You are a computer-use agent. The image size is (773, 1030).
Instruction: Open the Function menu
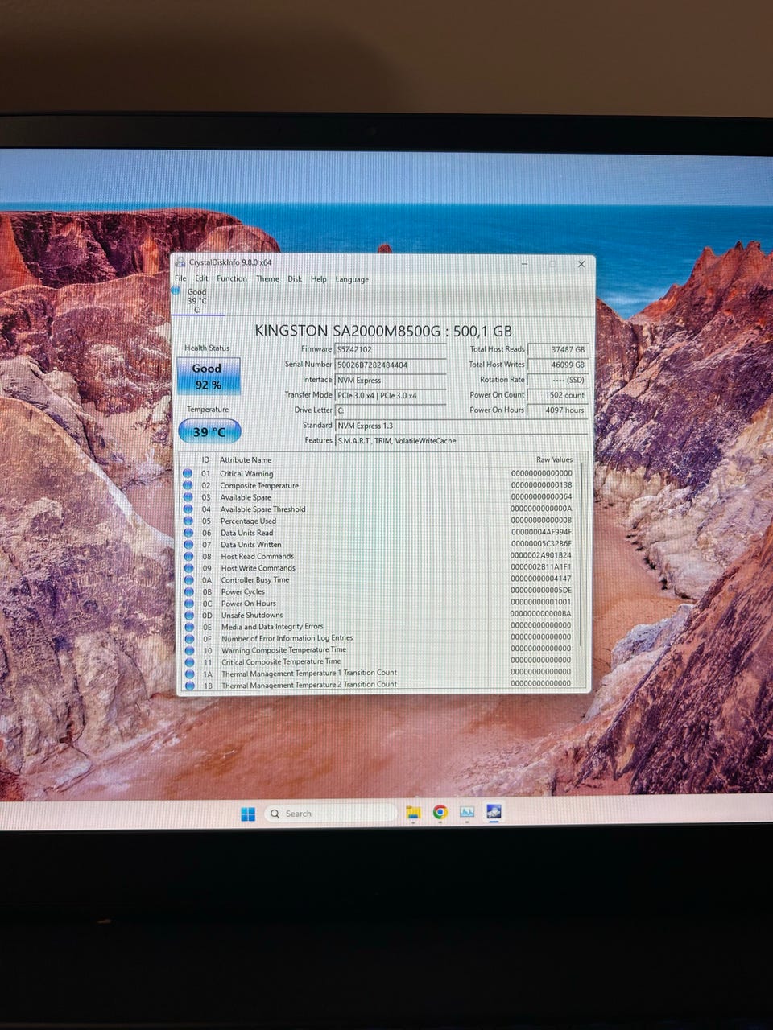click(x=232, y=278)
